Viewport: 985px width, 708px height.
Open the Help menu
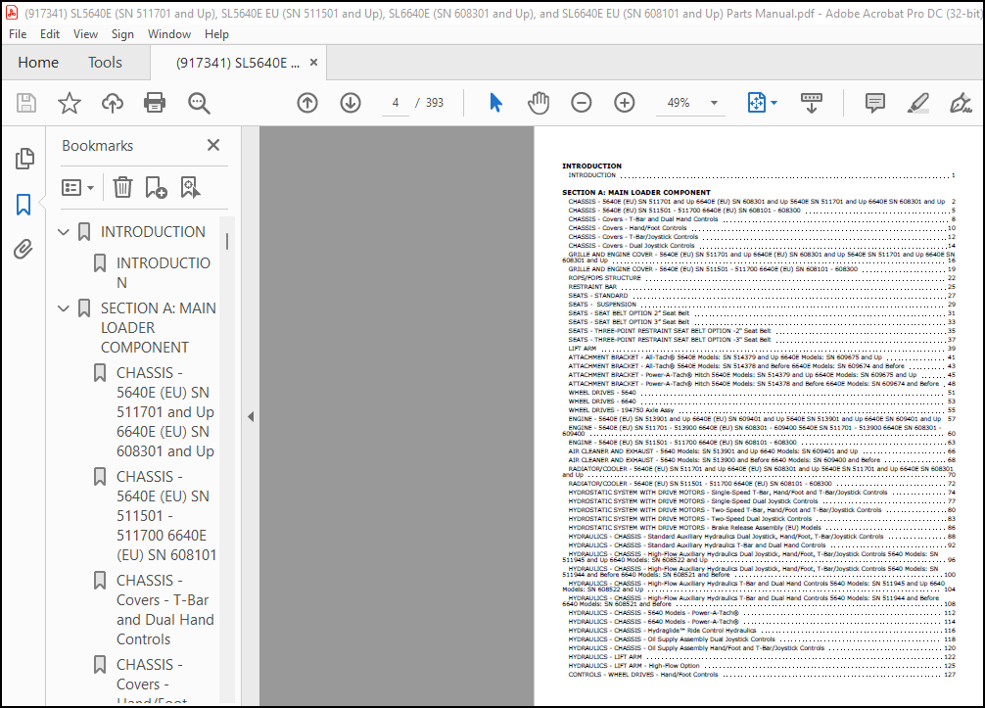[x=216, y=34]
